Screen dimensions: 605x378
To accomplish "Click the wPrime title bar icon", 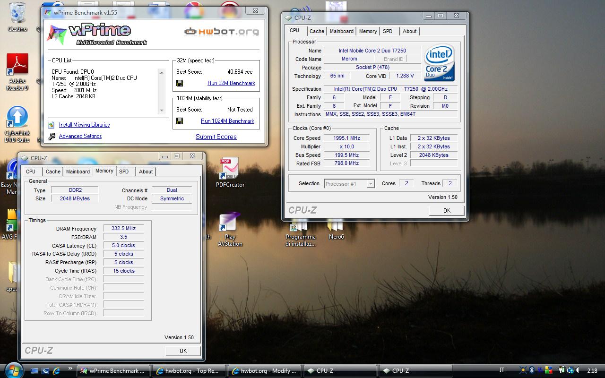I will (47, 13).
